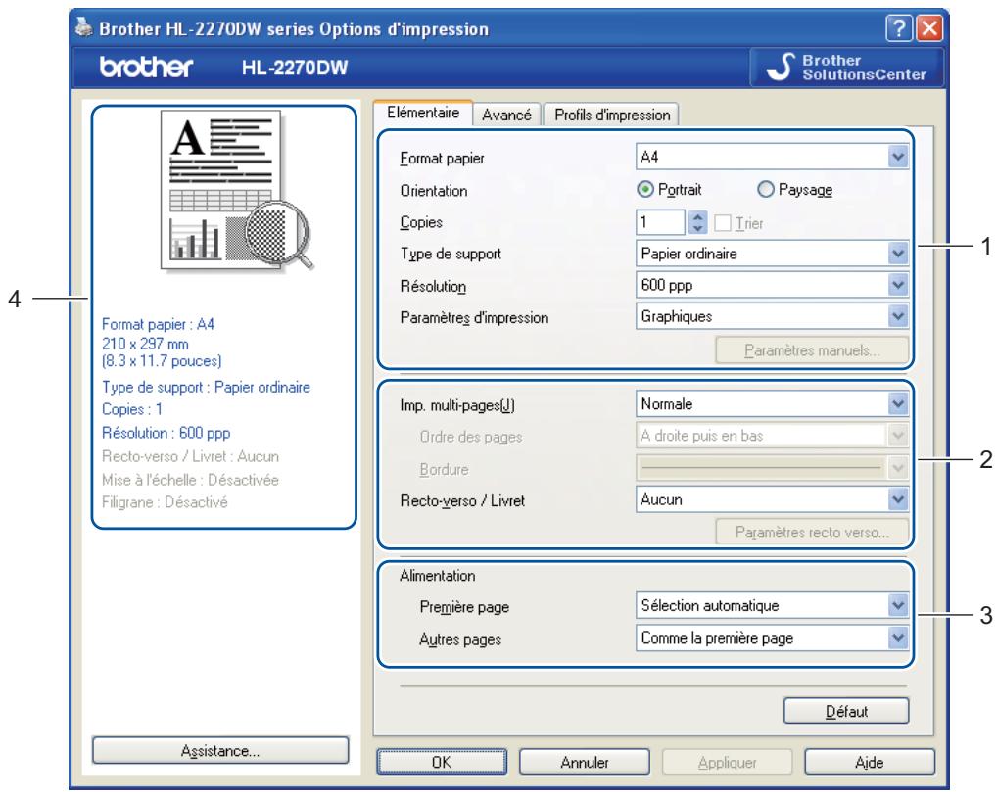Open Brother SolutionsCenter link

(847, 68)
